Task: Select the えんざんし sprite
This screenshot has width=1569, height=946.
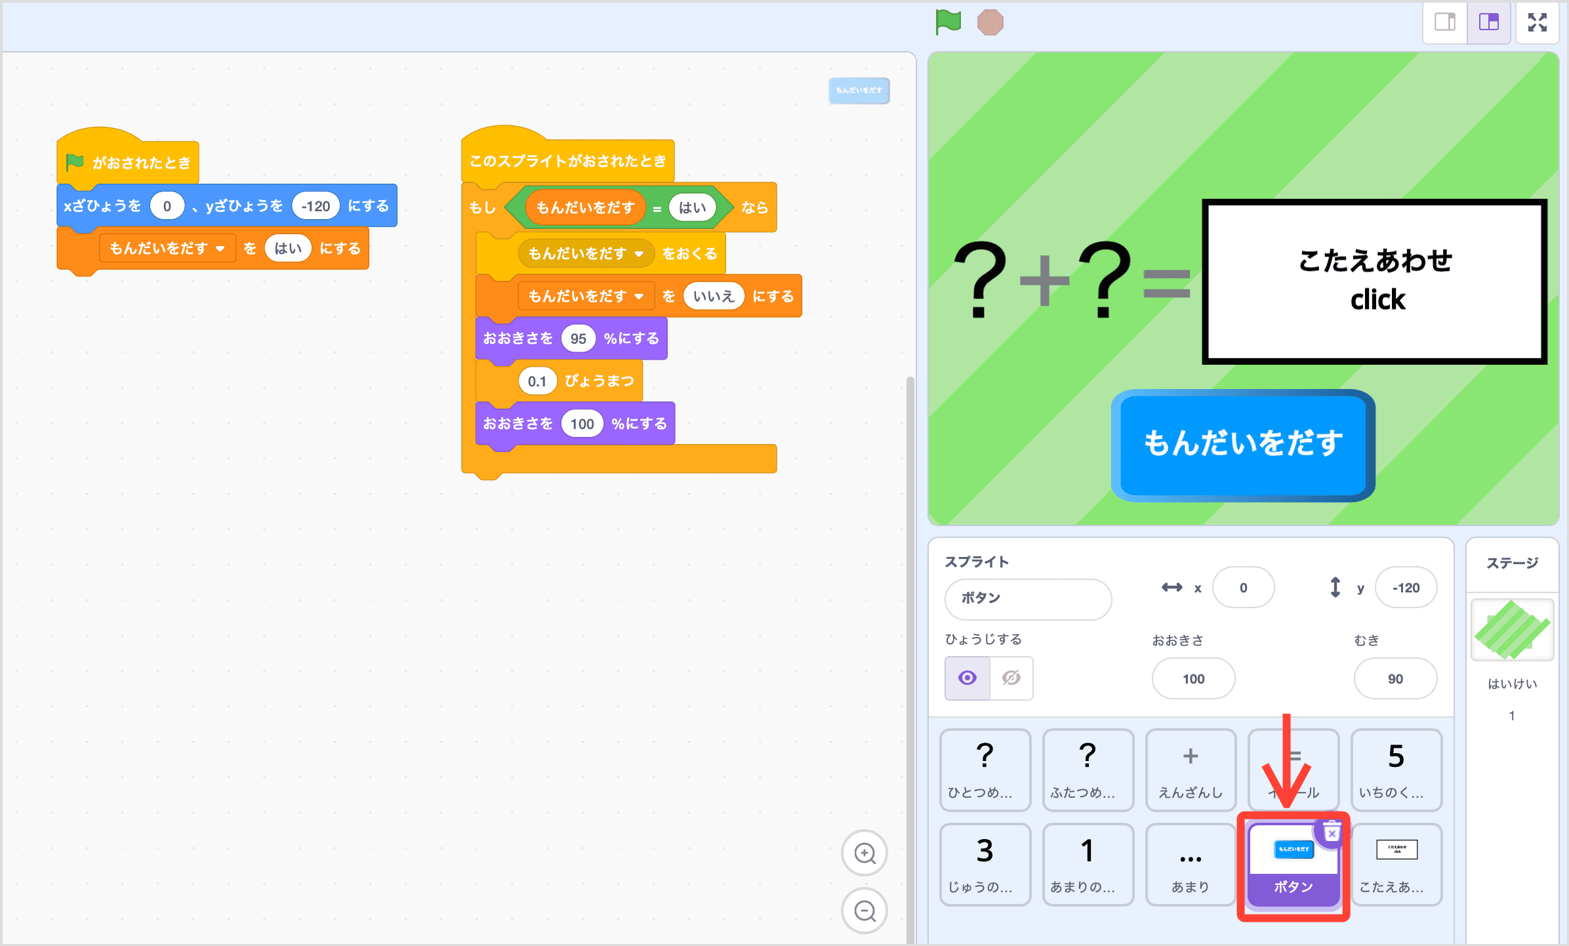Action: click(x=1191, y=770)
